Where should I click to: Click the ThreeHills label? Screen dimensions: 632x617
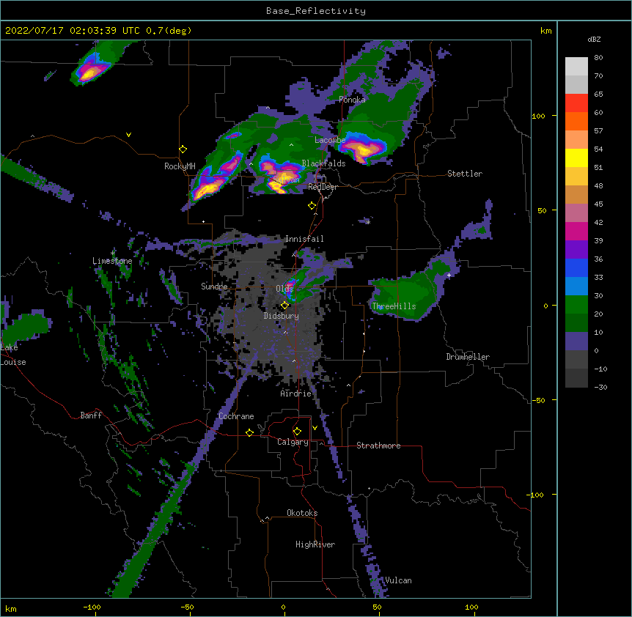click(x=394, y=306)
